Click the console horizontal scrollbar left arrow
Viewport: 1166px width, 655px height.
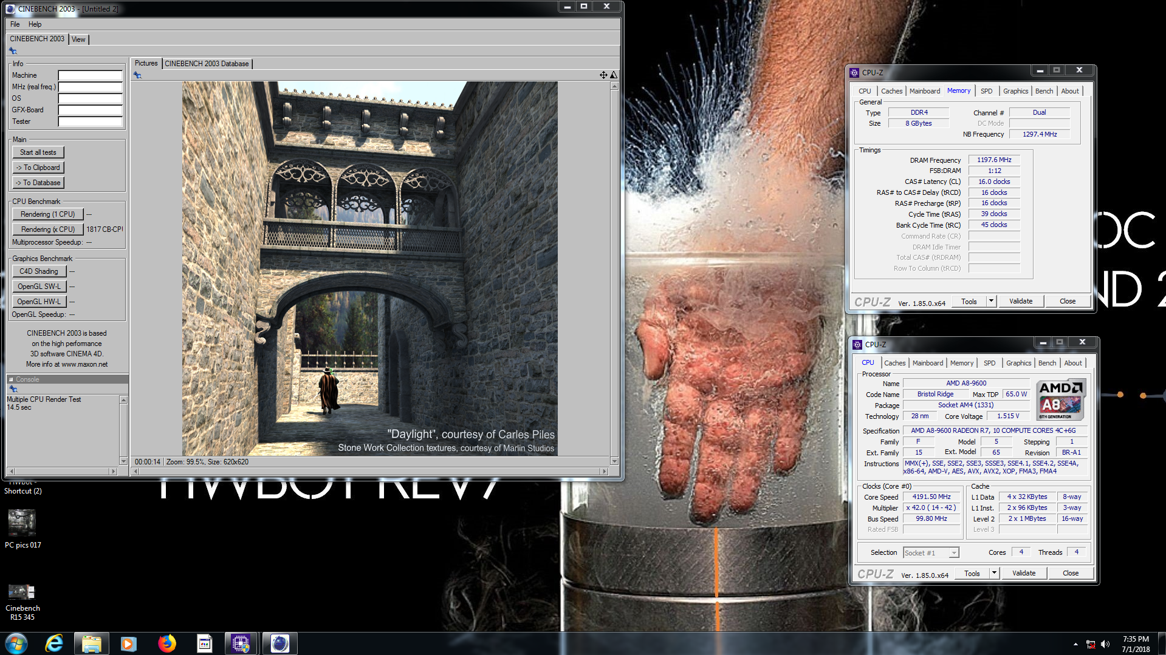click(x=12, y=471)
